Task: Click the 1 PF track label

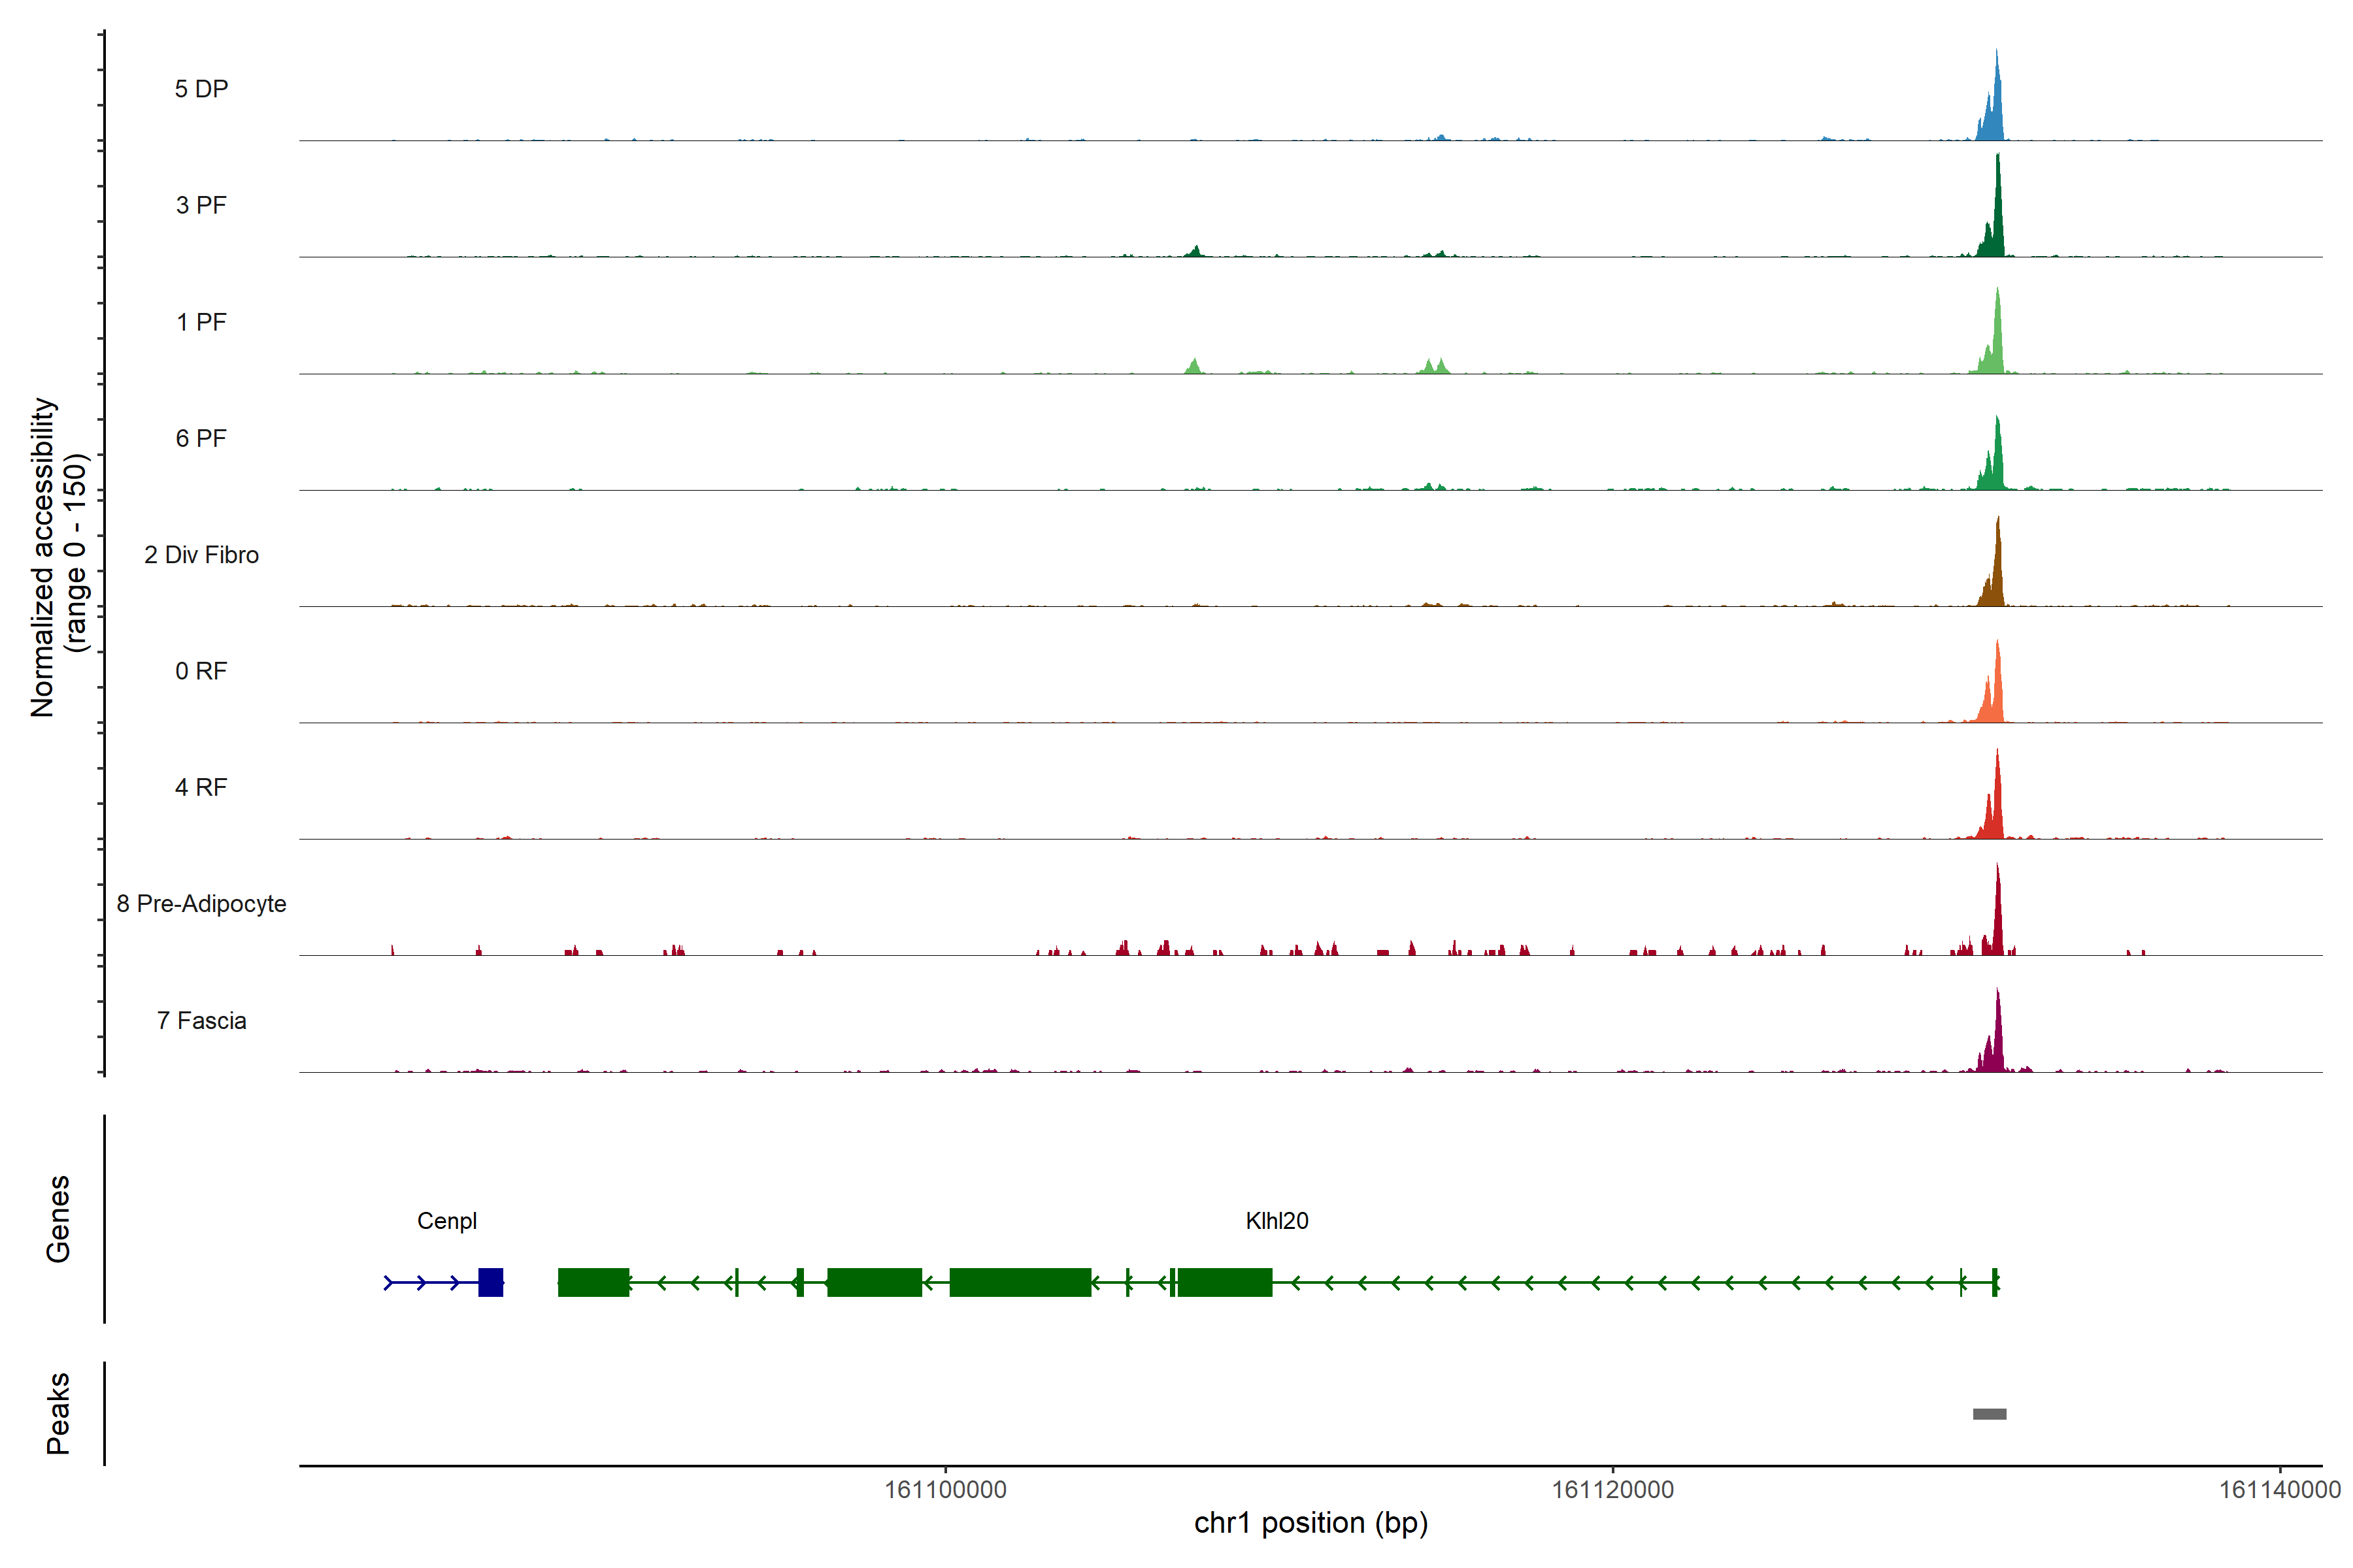Action: pos(201,322)
